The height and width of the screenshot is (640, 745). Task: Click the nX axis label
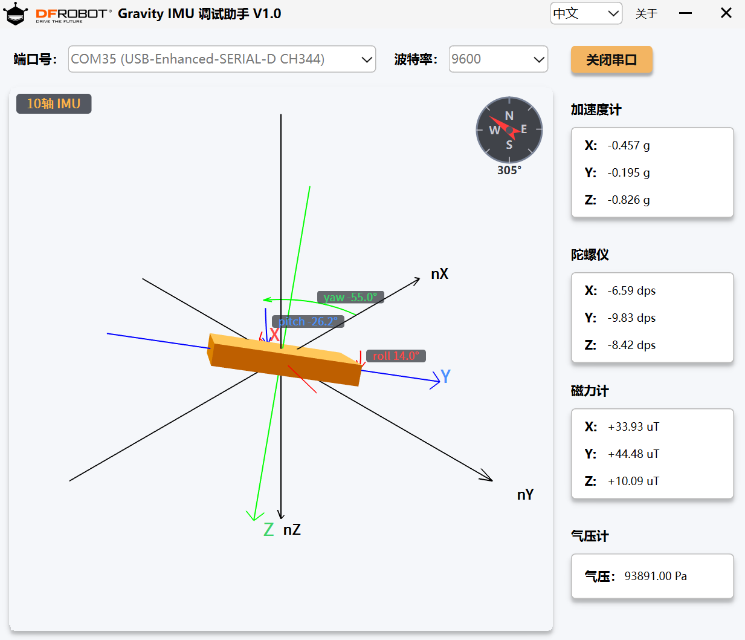(440, 274)
